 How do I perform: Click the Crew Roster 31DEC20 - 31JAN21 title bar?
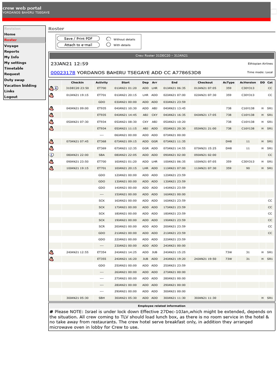pyautogui.click(x=162, y=56)
